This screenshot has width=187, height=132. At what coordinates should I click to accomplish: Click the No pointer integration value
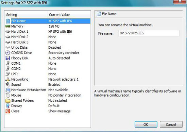pos(65,95)
